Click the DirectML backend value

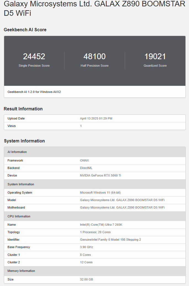point(86,168)
